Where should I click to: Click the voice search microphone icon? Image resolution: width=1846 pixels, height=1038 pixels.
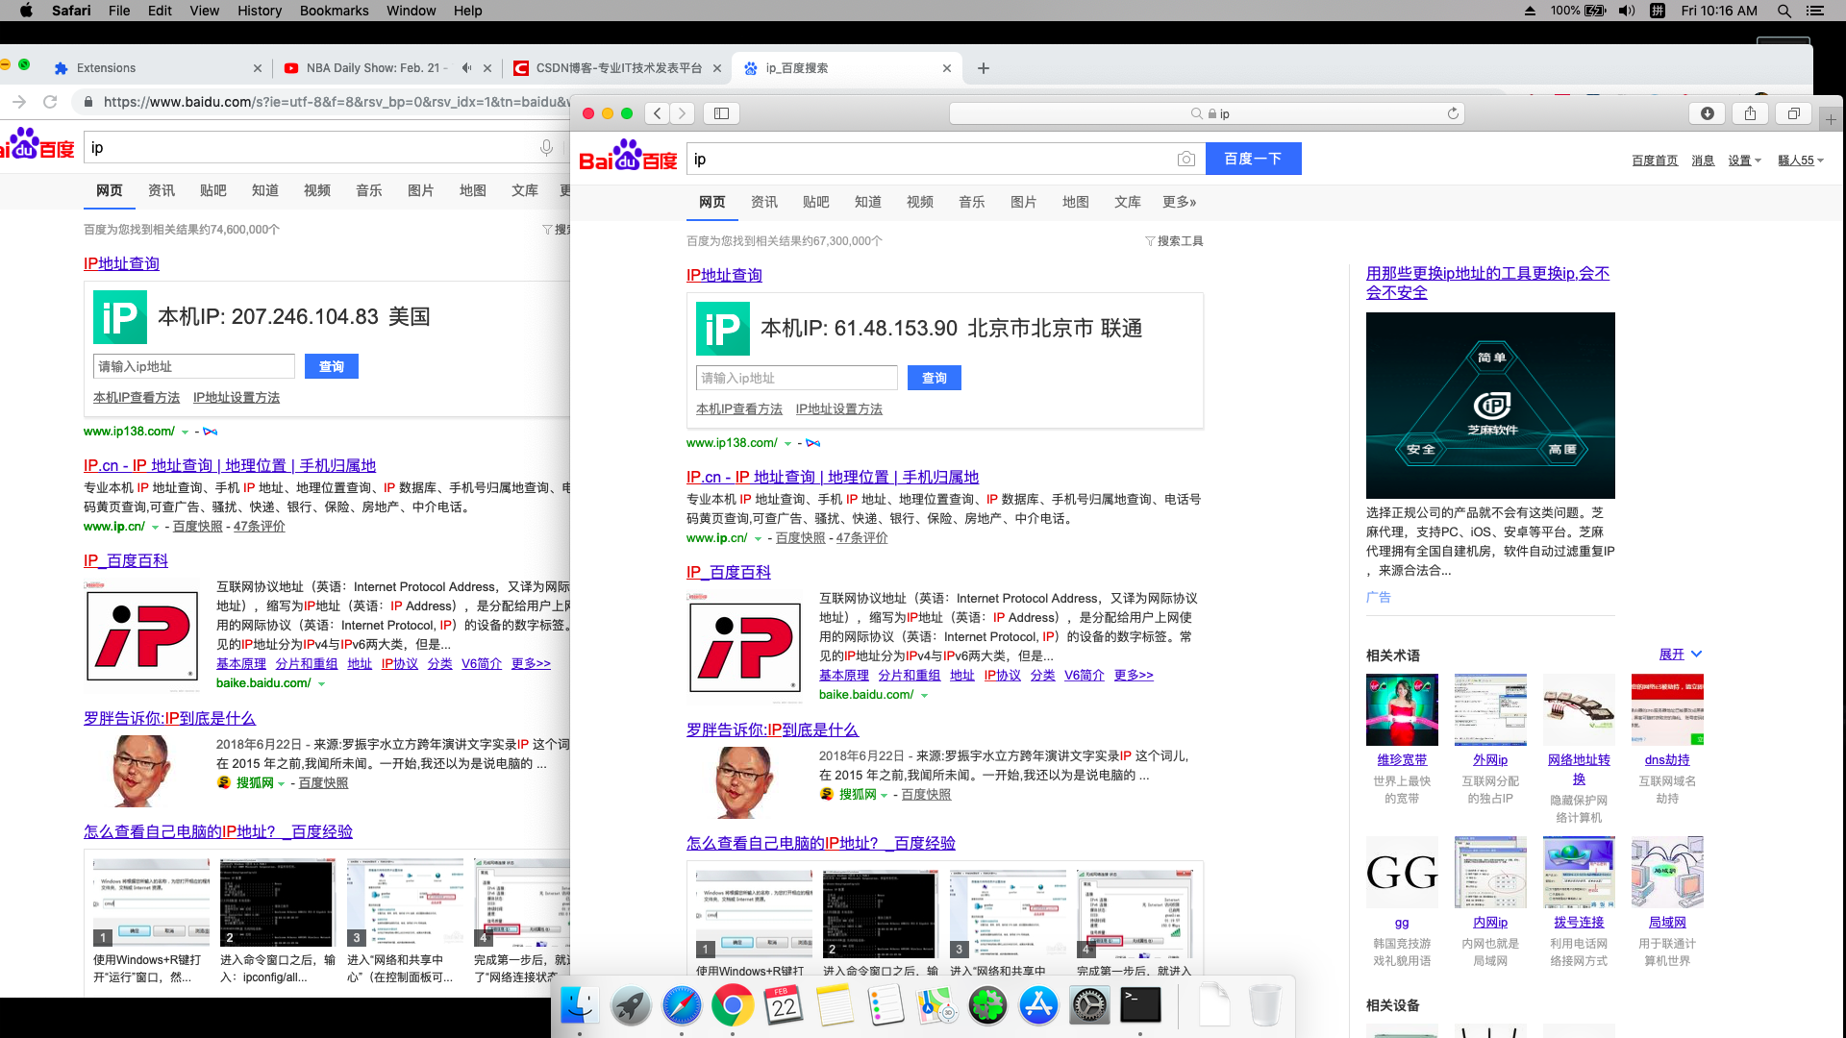click(x=546, y=147)
